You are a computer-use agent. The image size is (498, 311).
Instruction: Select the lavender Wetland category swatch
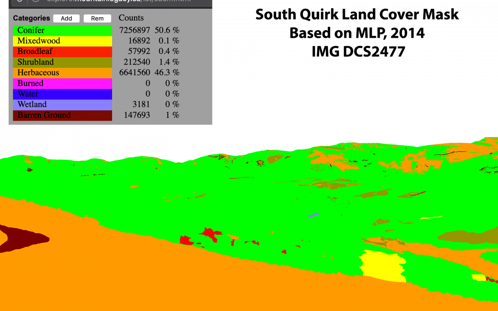click(x=62, y=105)
